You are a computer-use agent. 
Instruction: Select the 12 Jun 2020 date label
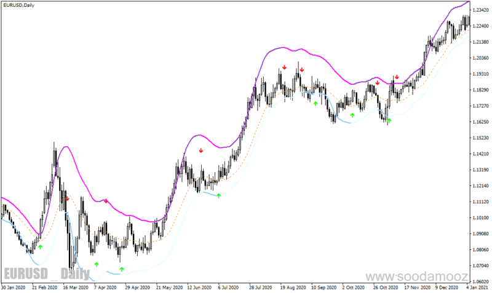tap(199, 287)
